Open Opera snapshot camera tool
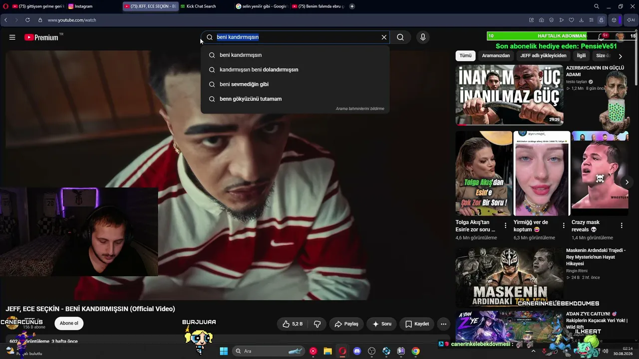 coord(542,20)
